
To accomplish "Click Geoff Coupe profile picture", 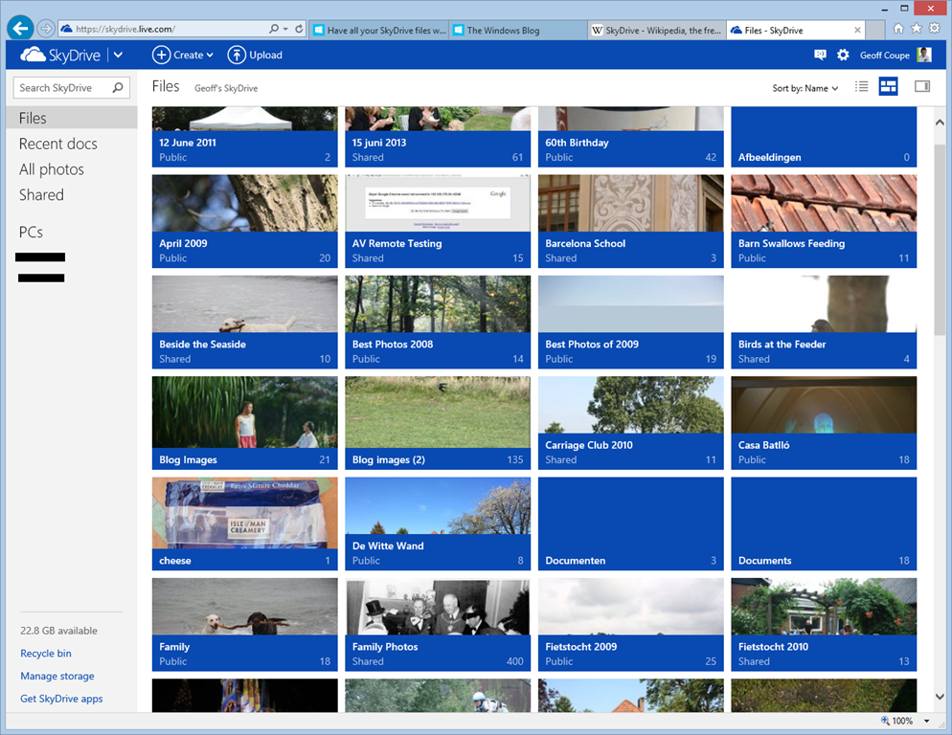I will click(923, 56).
